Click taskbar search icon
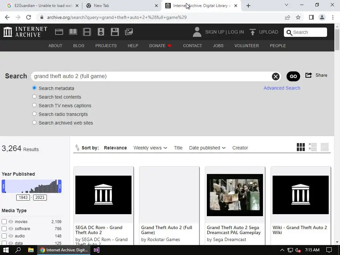This screenshot has height=255, width=340. (18, 250)
